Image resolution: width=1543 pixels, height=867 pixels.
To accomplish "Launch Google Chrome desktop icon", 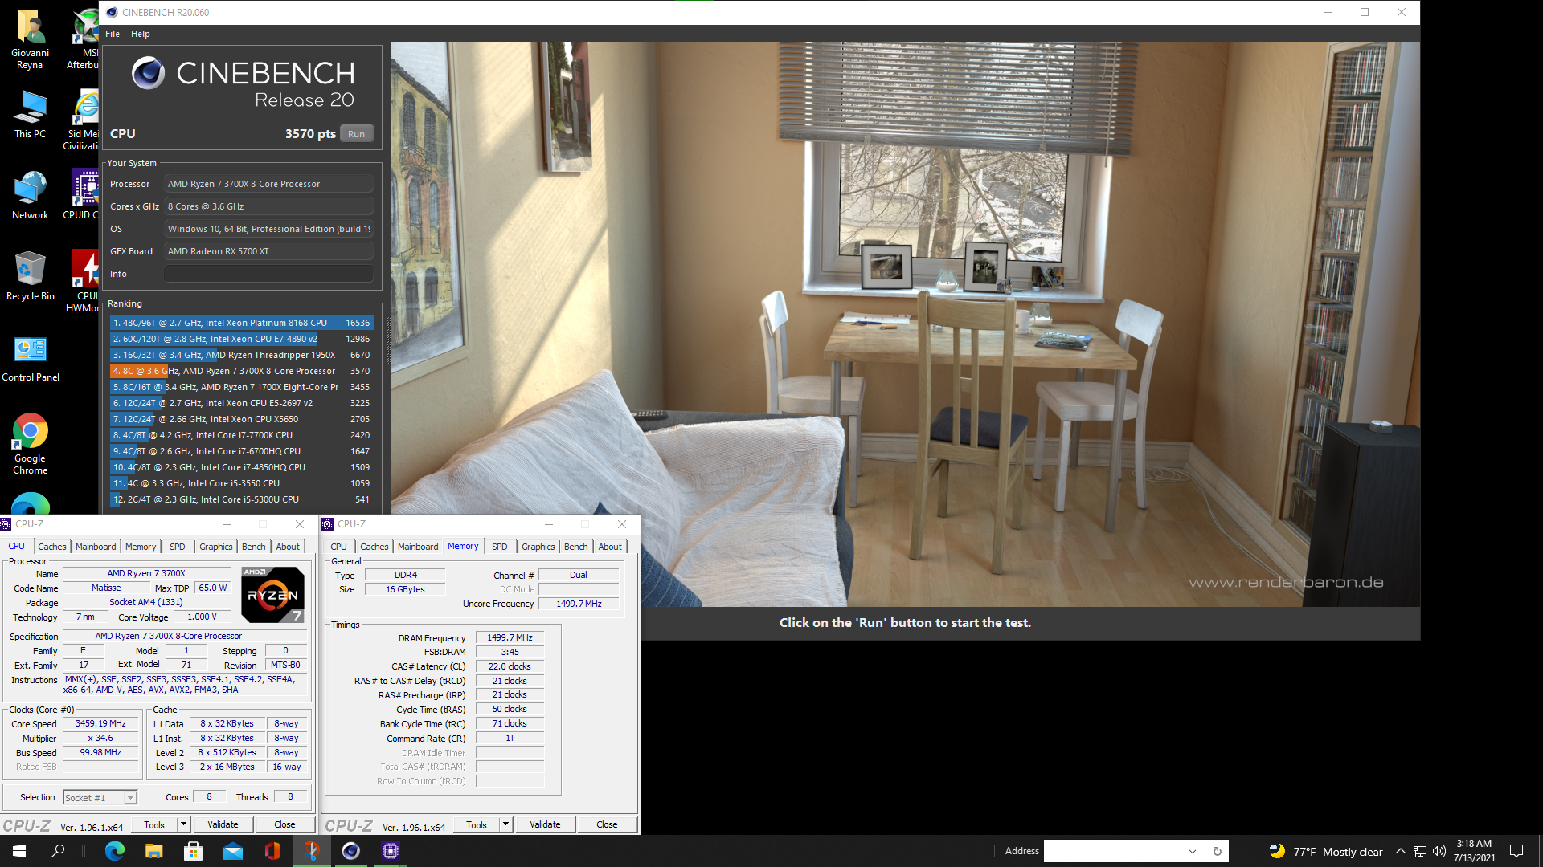I will pos(30,444).
